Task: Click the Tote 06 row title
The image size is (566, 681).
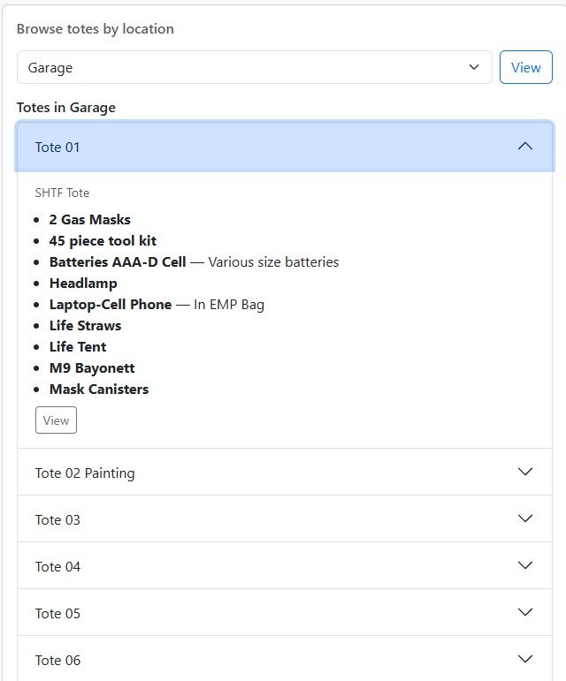Action: click(x=57, y=661)
